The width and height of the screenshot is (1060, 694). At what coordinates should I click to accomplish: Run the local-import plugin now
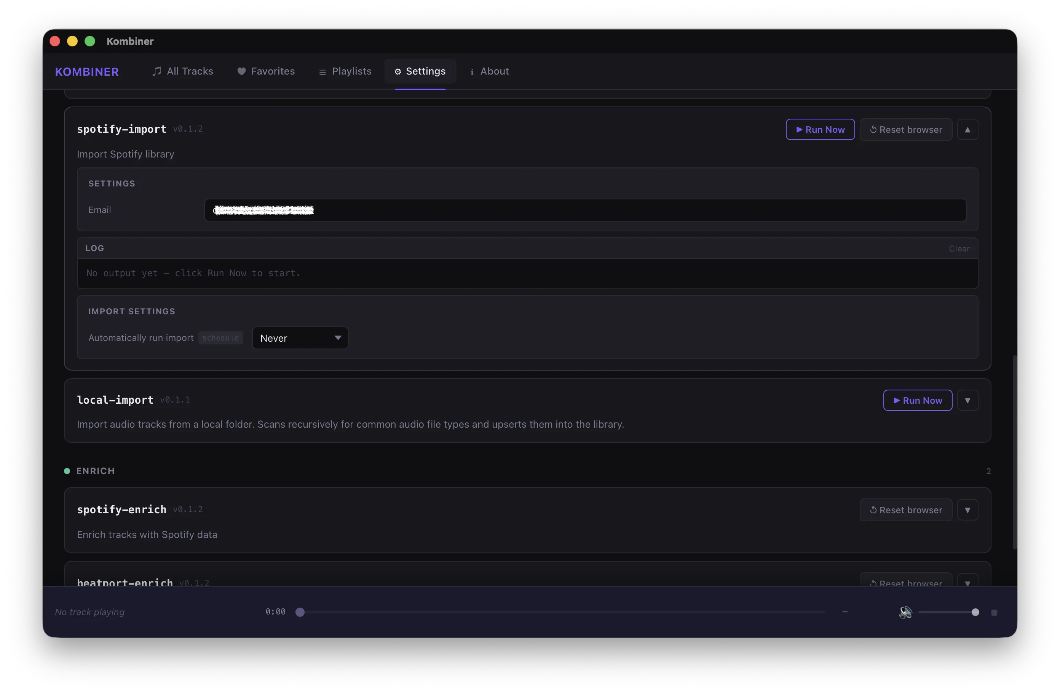918,400
